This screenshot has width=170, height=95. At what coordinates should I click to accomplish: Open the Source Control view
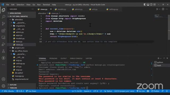[x=3, y=23]
